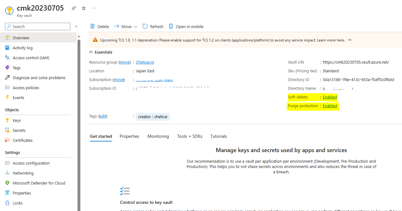Click the Activity log icon
The width and height of the screenshot is (402, 211).
point(7,48)
